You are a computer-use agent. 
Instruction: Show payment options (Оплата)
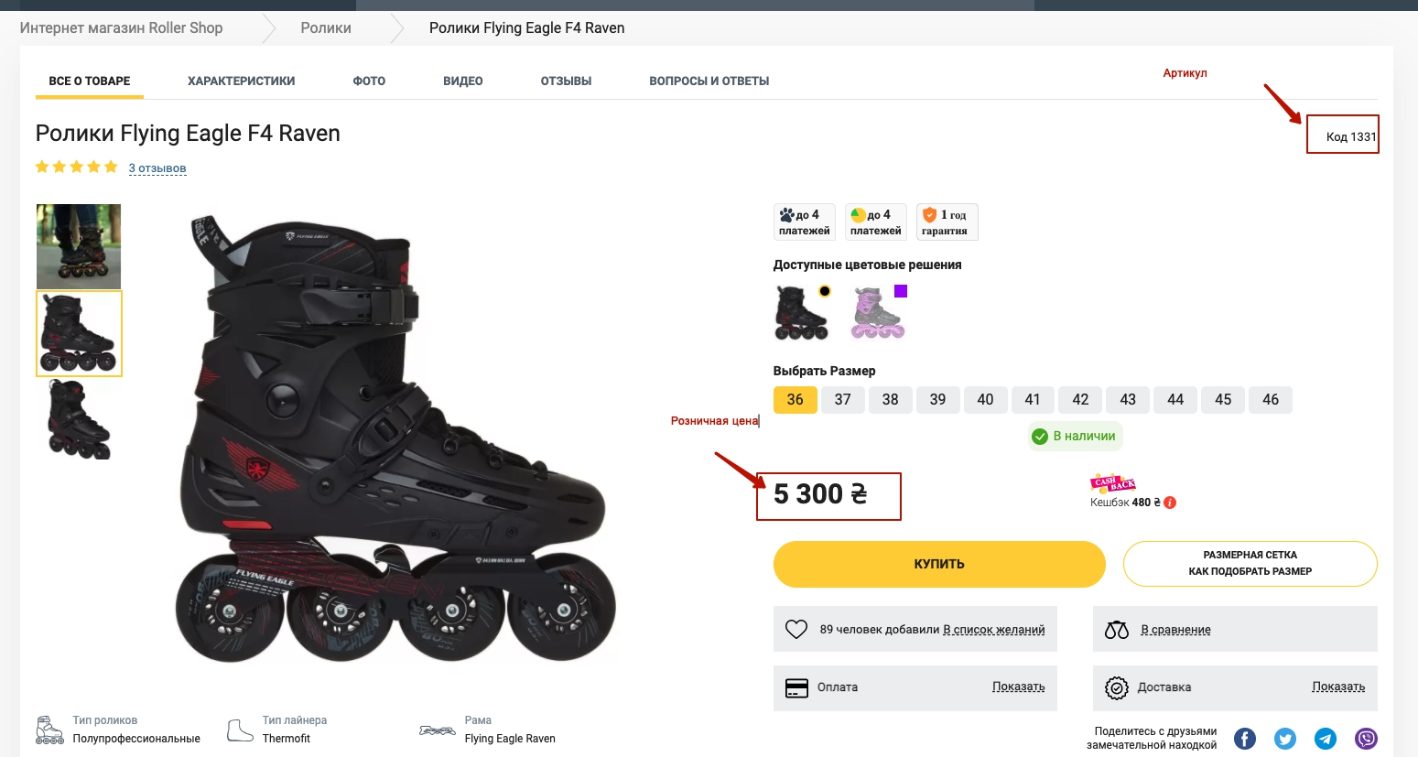coord(1018,687)
